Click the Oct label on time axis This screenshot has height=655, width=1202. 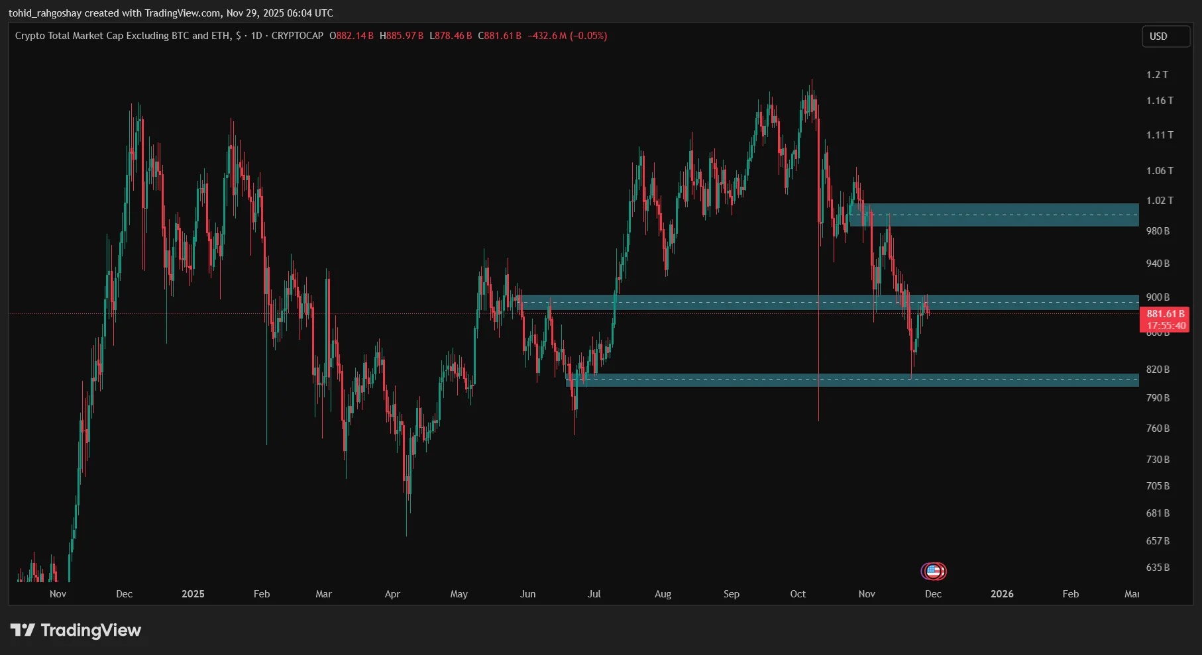pyautogui.click(x=798, y=594)
